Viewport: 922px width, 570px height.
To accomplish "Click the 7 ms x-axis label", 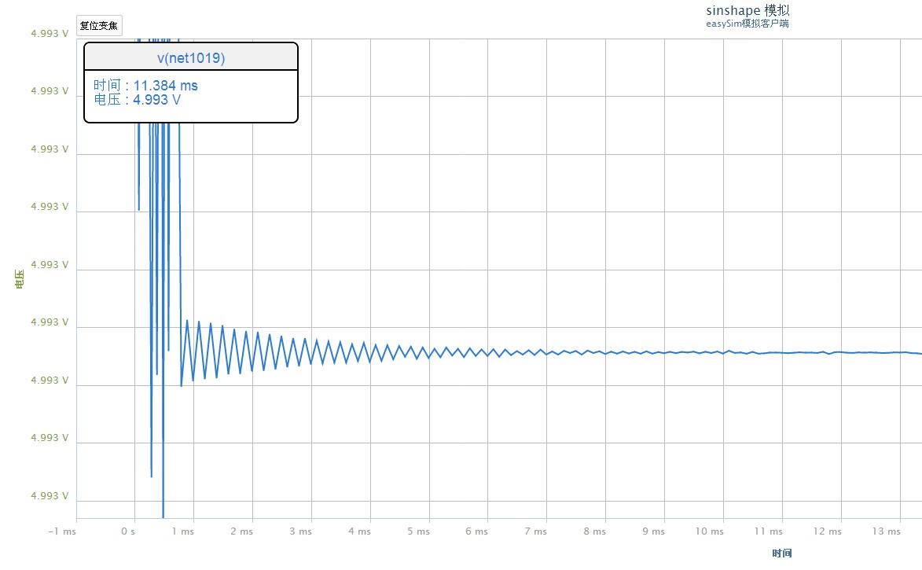I will click(536, 531).
